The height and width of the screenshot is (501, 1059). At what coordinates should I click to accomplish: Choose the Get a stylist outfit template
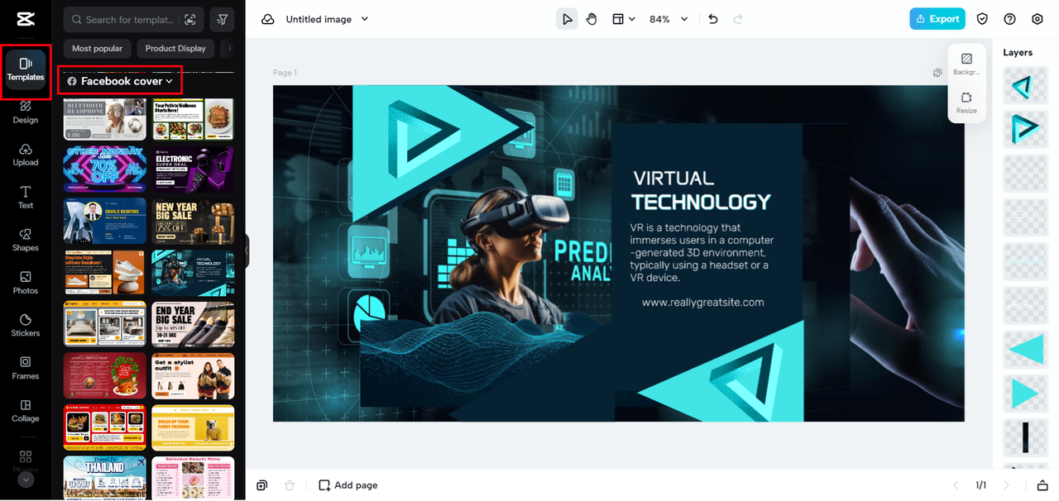point(193,376)
